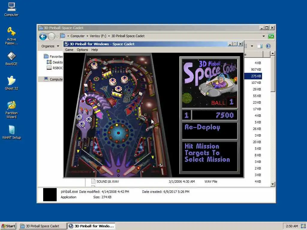This screenshot has height=230, width=307.
Task: Click the player number 1 score box
Action: (186, 115)
